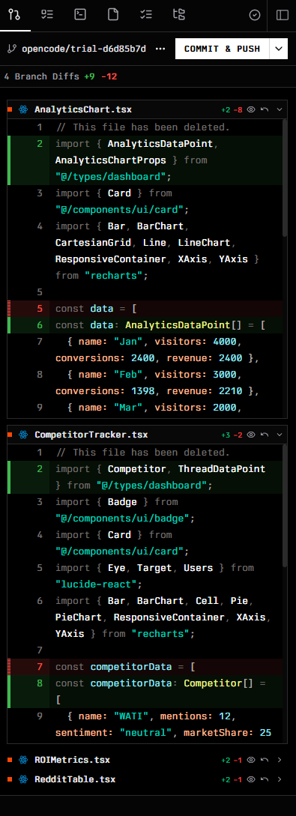Viewport: 296px width, 816px height.
Task: Click the modified status square beside CompetitorTracker.tsx
Action: [10, 435]
